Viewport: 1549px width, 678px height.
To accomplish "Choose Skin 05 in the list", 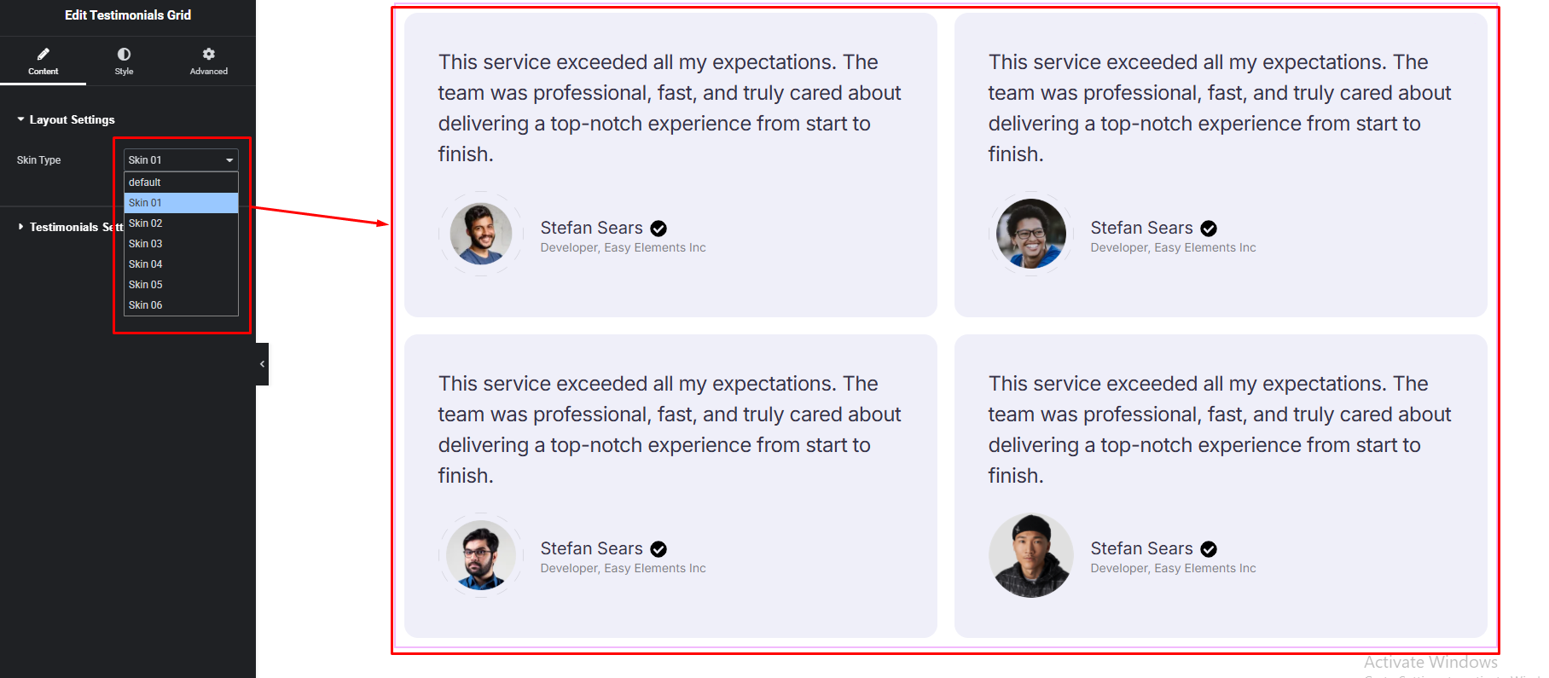I will click(181, 285).
